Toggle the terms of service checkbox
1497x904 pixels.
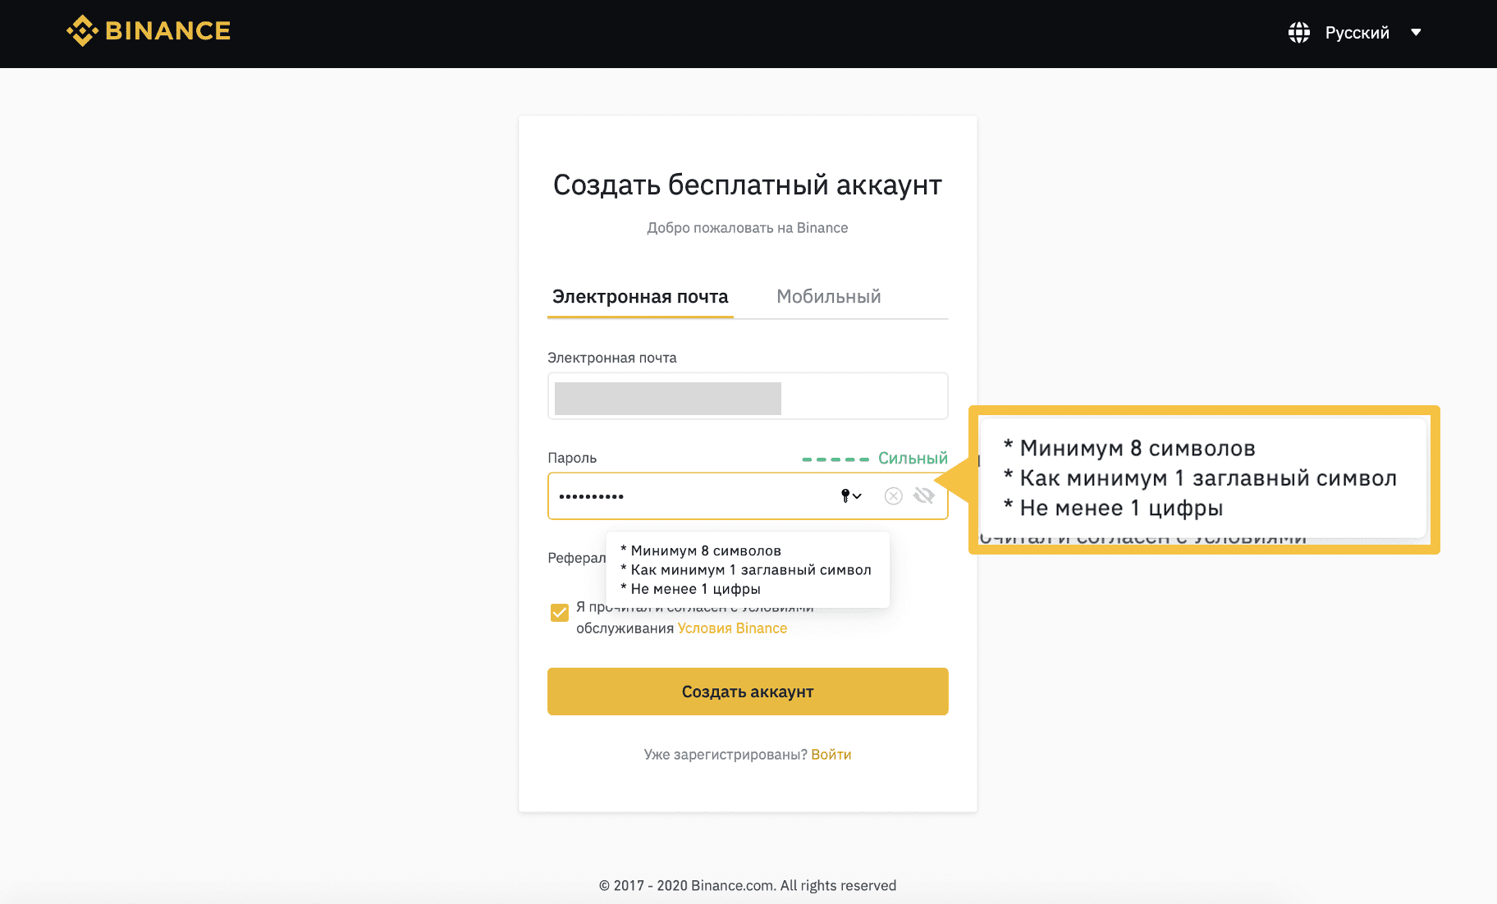point(560,613)
